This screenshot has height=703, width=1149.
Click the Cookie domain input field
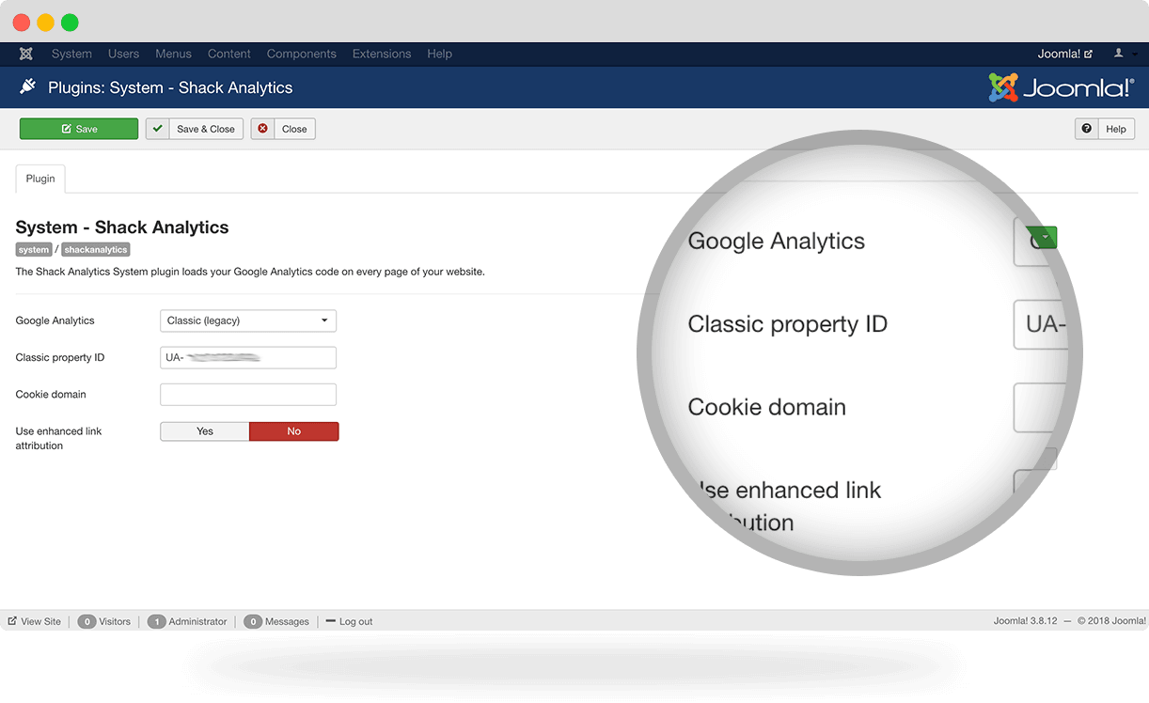point(248,395)
